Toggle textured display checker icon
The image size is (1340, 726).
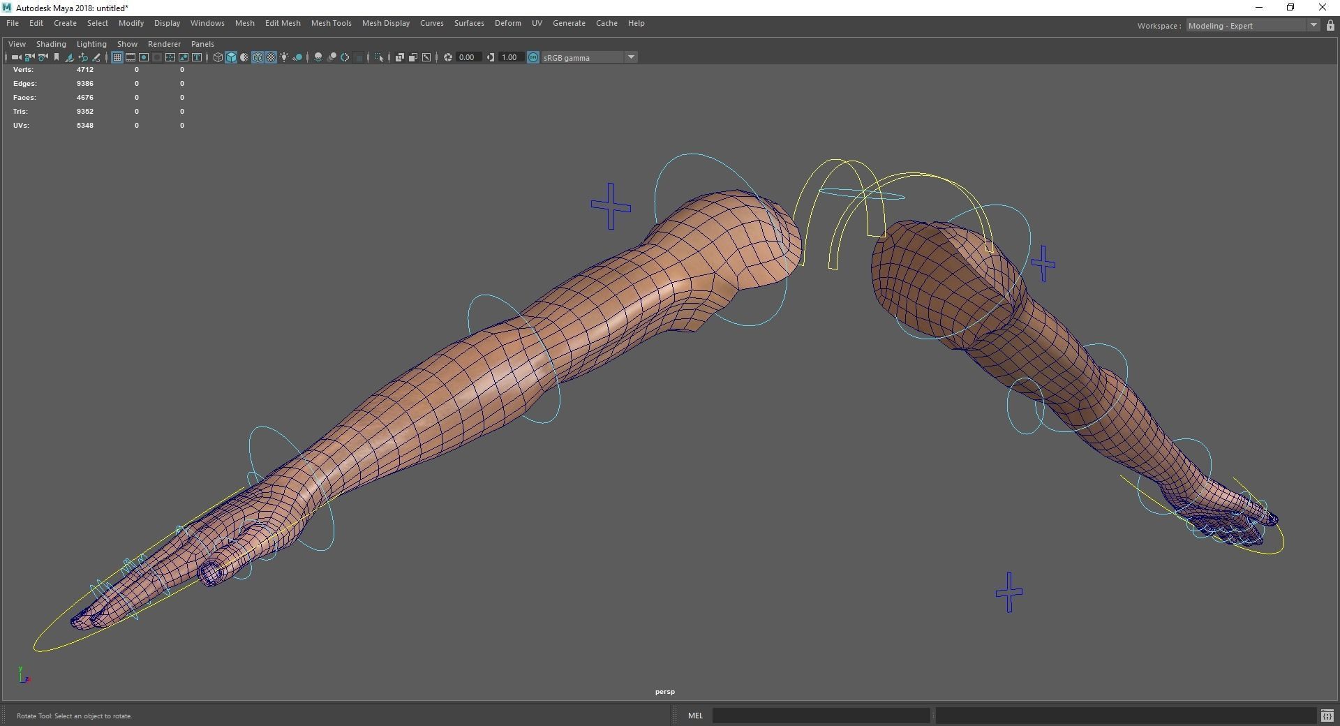[271, 57]
